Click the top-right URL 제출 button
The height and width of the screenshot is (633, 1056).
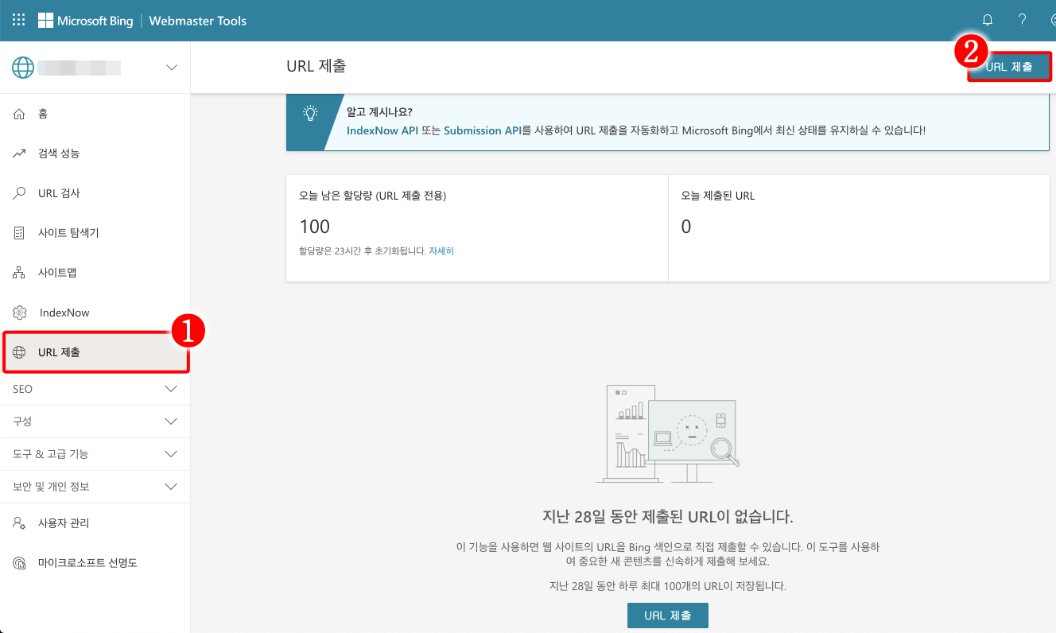click(x=1009, y=67)
